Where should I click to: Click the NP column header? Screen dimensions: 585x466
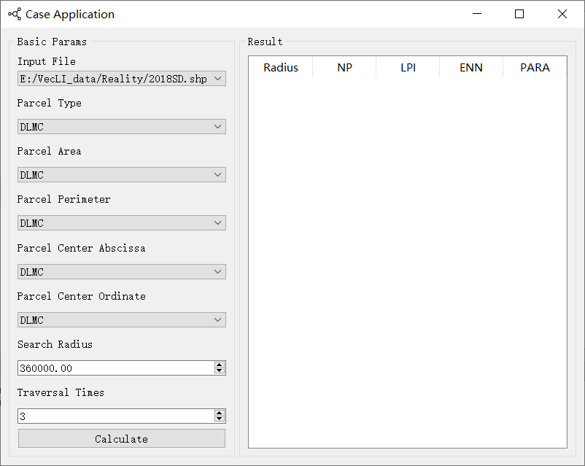[x=344, y=67]
